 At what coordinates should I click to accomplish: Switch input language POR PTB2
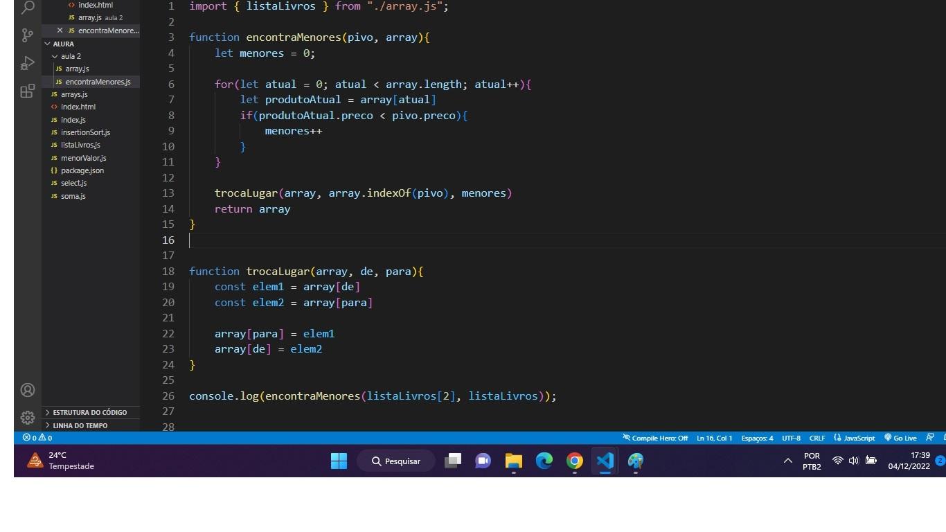click(812, 461)
